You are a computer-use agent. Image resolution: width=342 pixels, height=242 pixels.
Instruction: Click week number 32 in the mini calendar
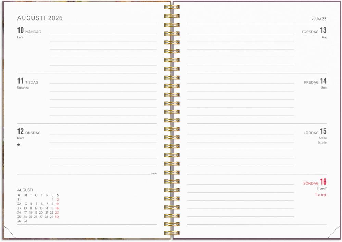19,204
